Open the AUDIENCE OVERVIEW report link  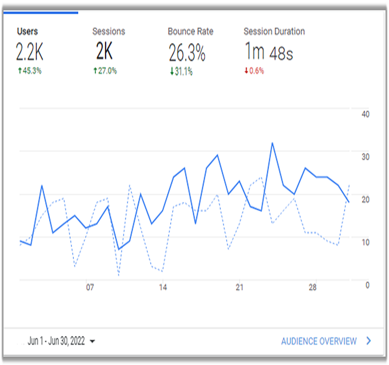tap(318, 341)
